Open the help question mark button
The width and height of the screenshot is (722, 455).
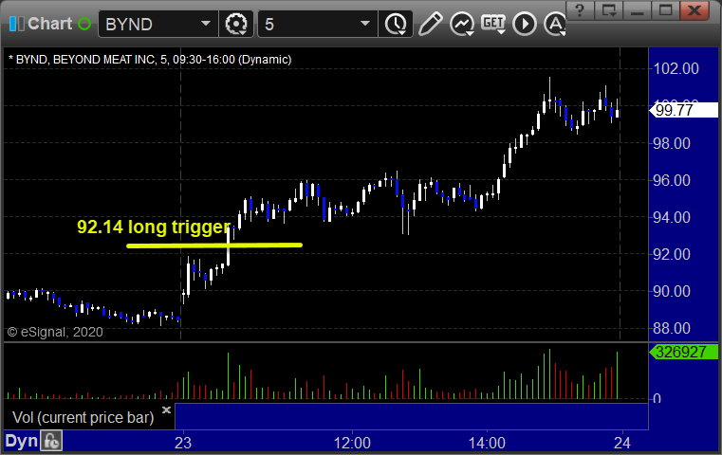(580, 10)
